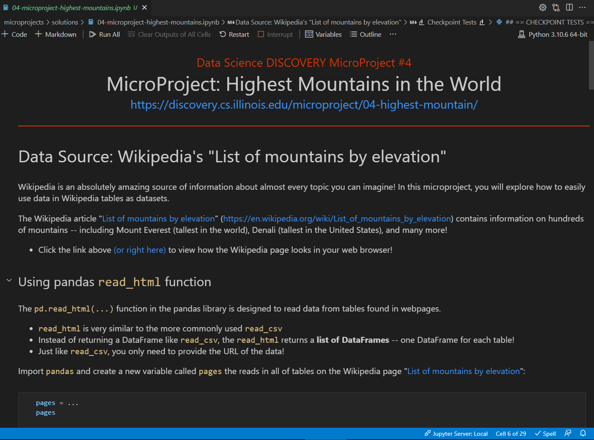
Task: Run All cells in the notebook
Action: pyautogui.click(x=104, y=34)
